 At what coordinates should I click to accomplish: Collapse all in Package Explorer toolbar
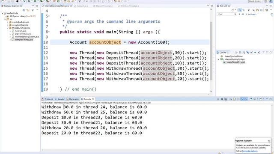pyautogui.click(x=24, y=10)
